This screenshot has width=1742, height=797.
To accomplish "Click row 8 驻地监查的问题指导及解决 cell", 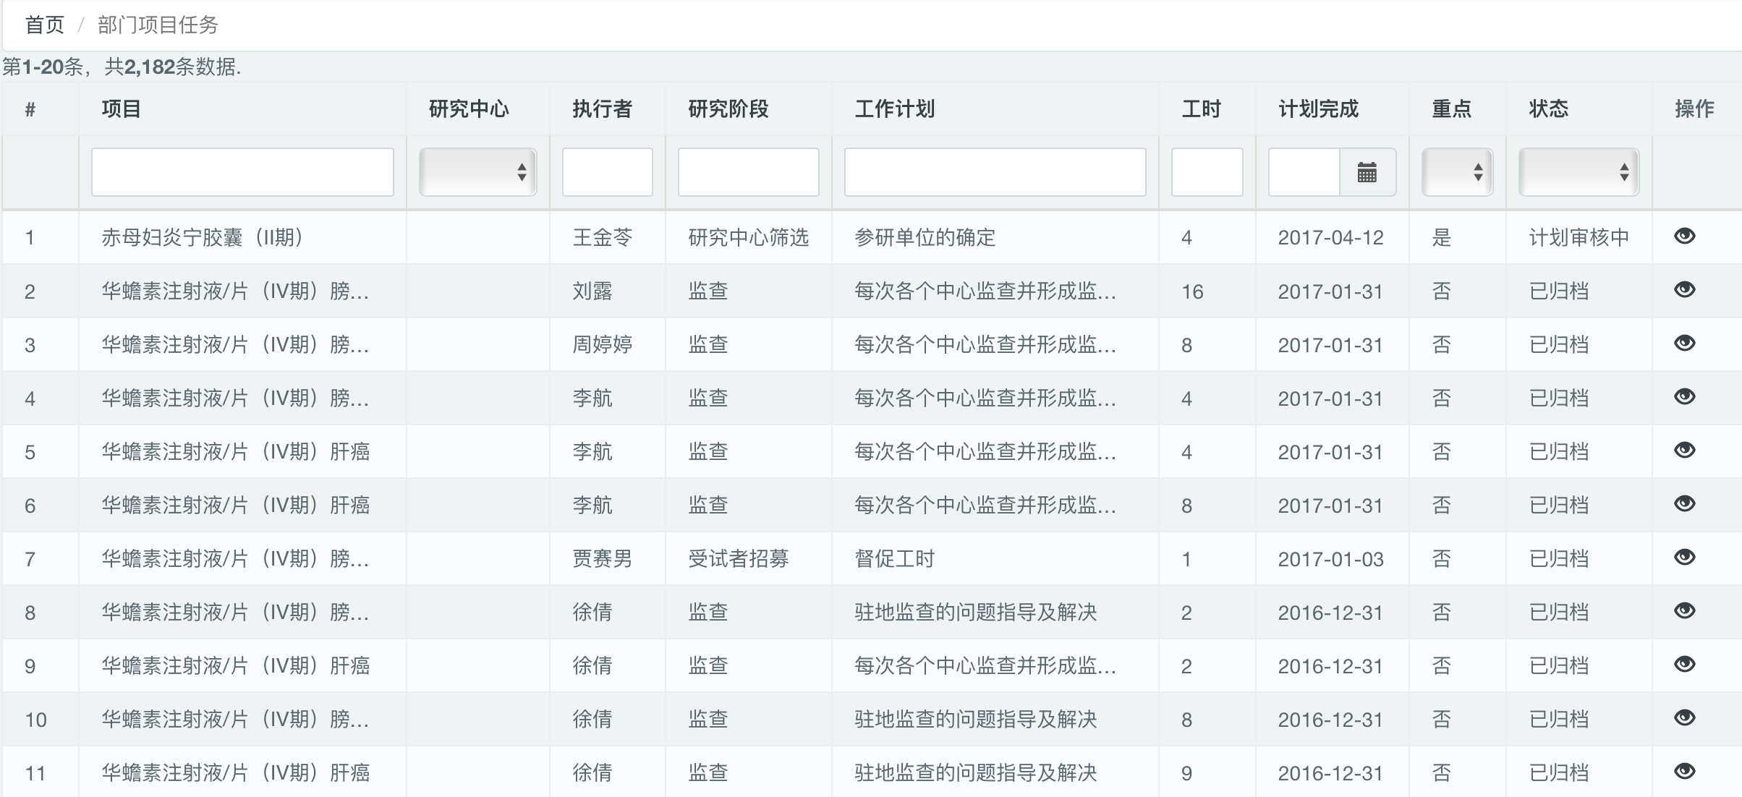I will pos(975,612).
